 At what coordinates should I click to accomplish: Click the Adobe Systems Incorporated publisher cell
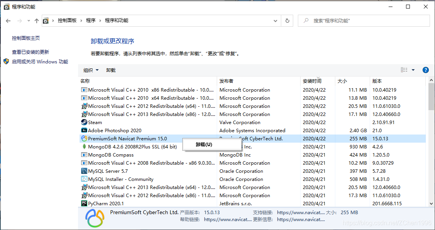pos(252,130)
